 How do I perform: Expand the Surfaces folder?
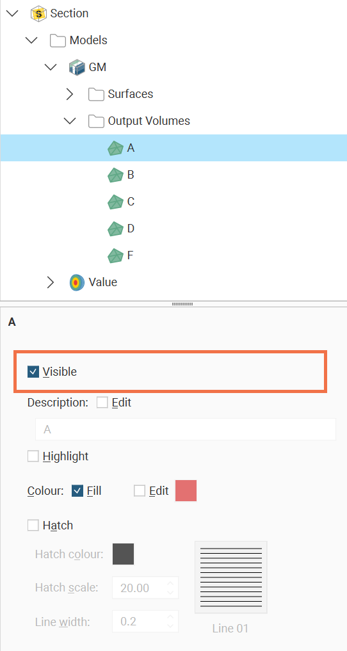(70, 94)
